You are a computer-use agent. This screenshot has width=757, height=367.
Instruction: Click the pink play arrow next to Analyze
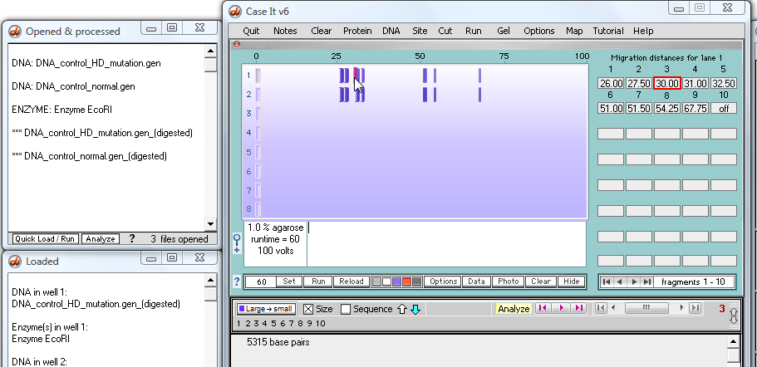561,308
